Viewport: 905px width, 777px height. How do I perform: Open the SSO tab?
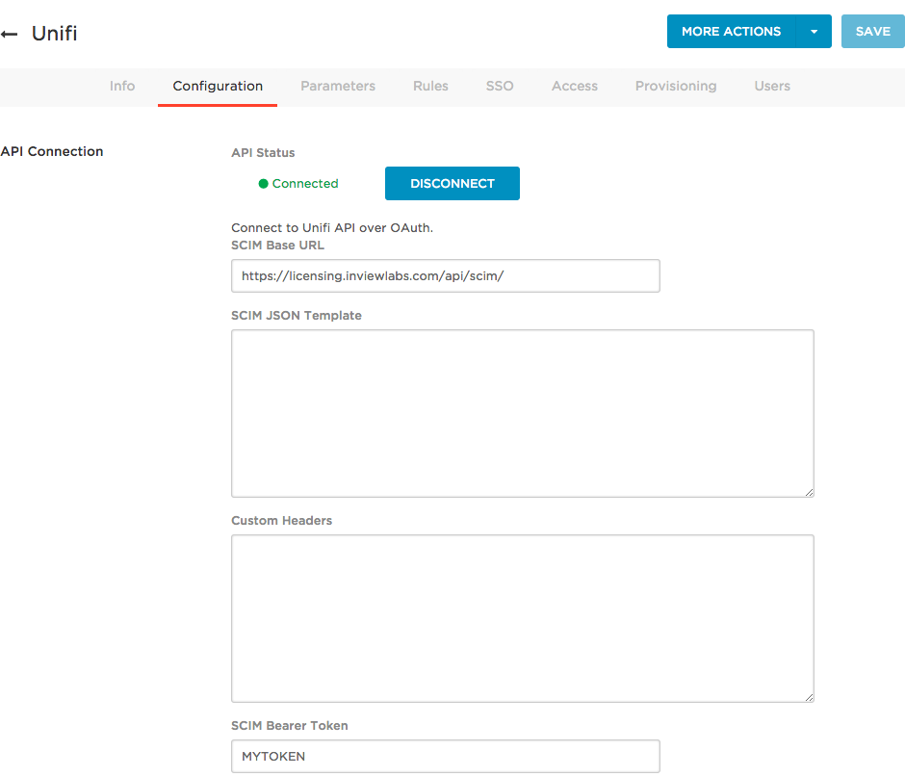tap(500, 86)
